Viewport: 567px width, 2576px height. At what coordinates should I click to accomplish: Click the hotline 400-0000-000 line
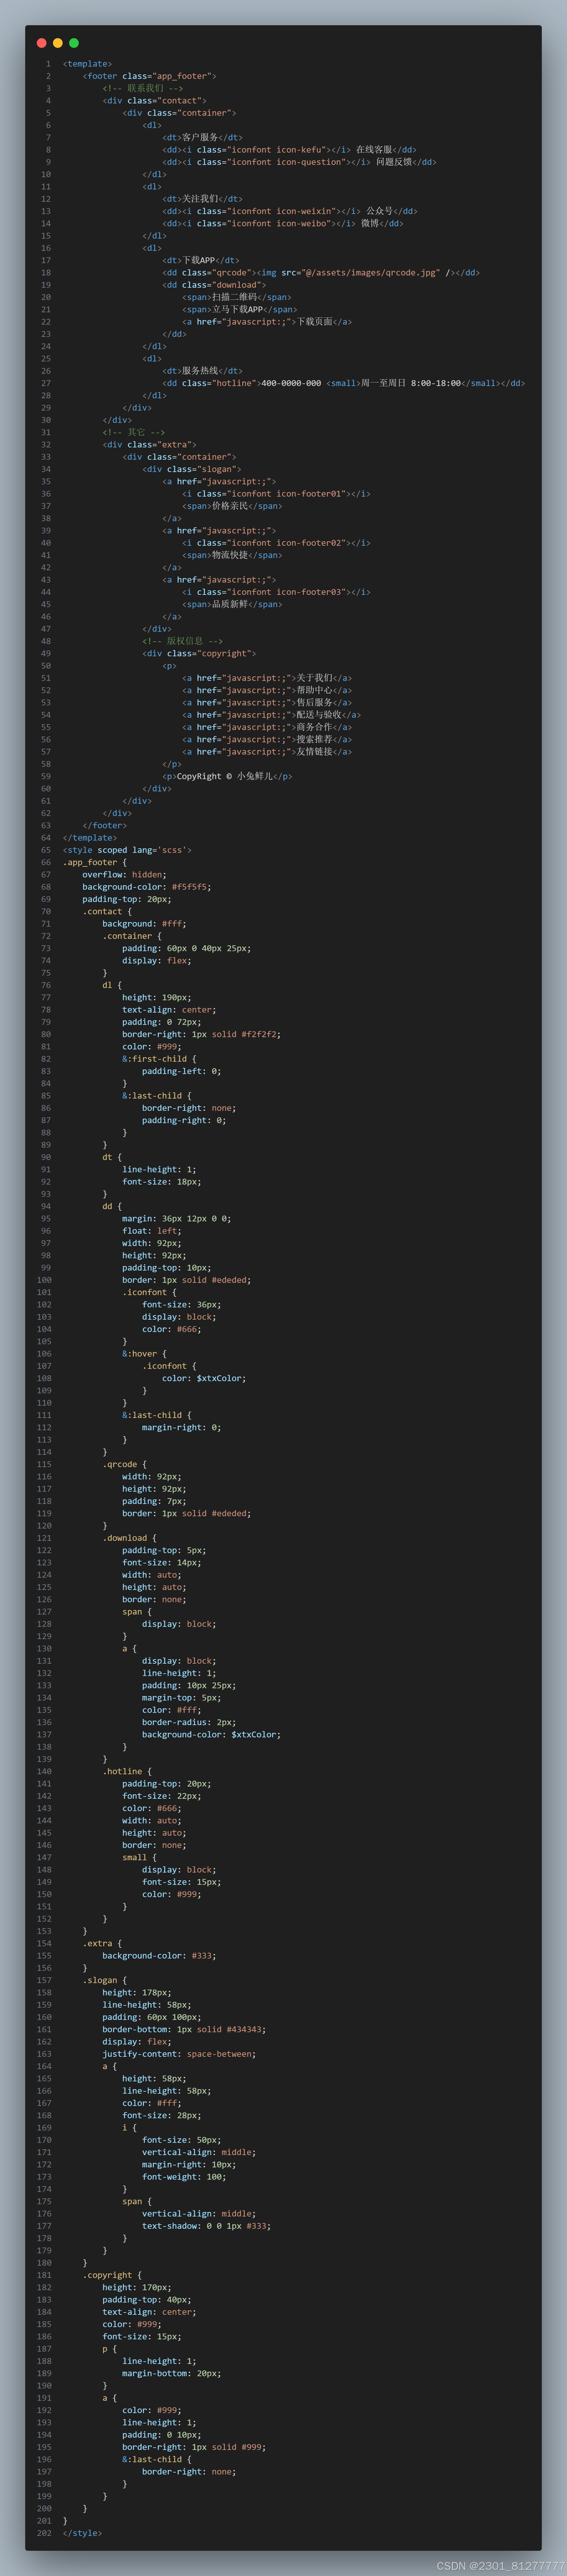343,383
